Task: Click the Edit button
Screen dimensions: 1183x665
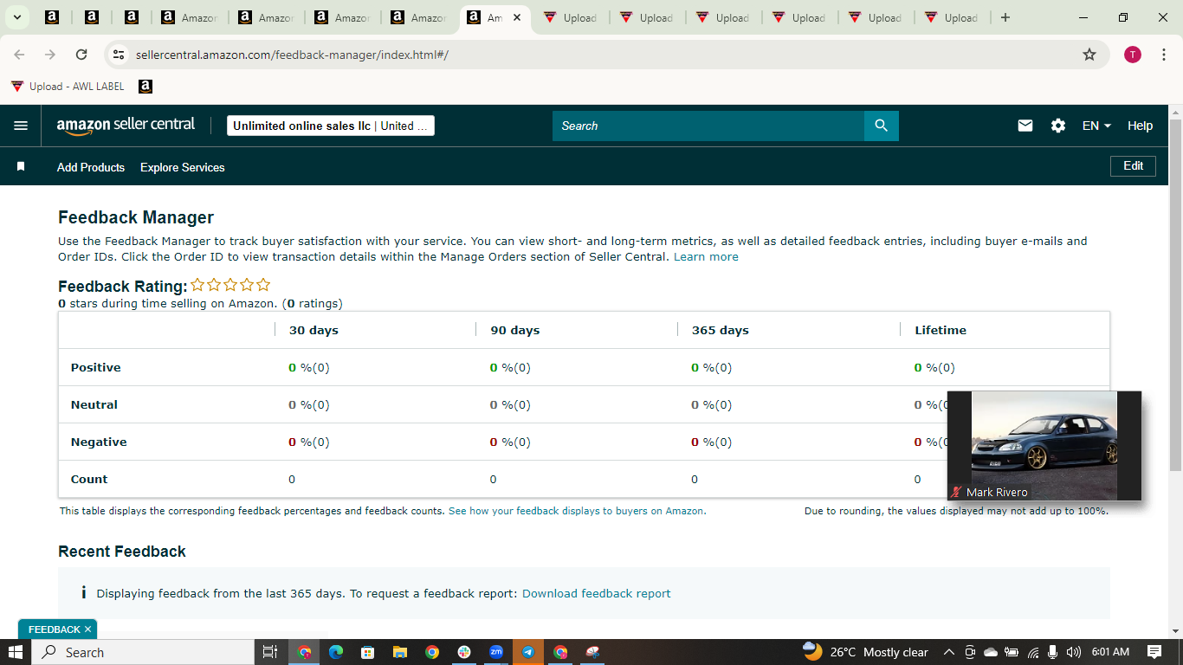Action: (1133, 165)
